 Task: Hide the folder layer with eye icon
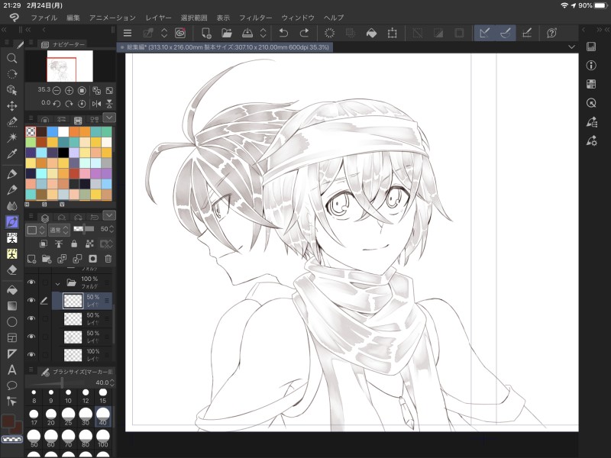[x=31, y=282]
